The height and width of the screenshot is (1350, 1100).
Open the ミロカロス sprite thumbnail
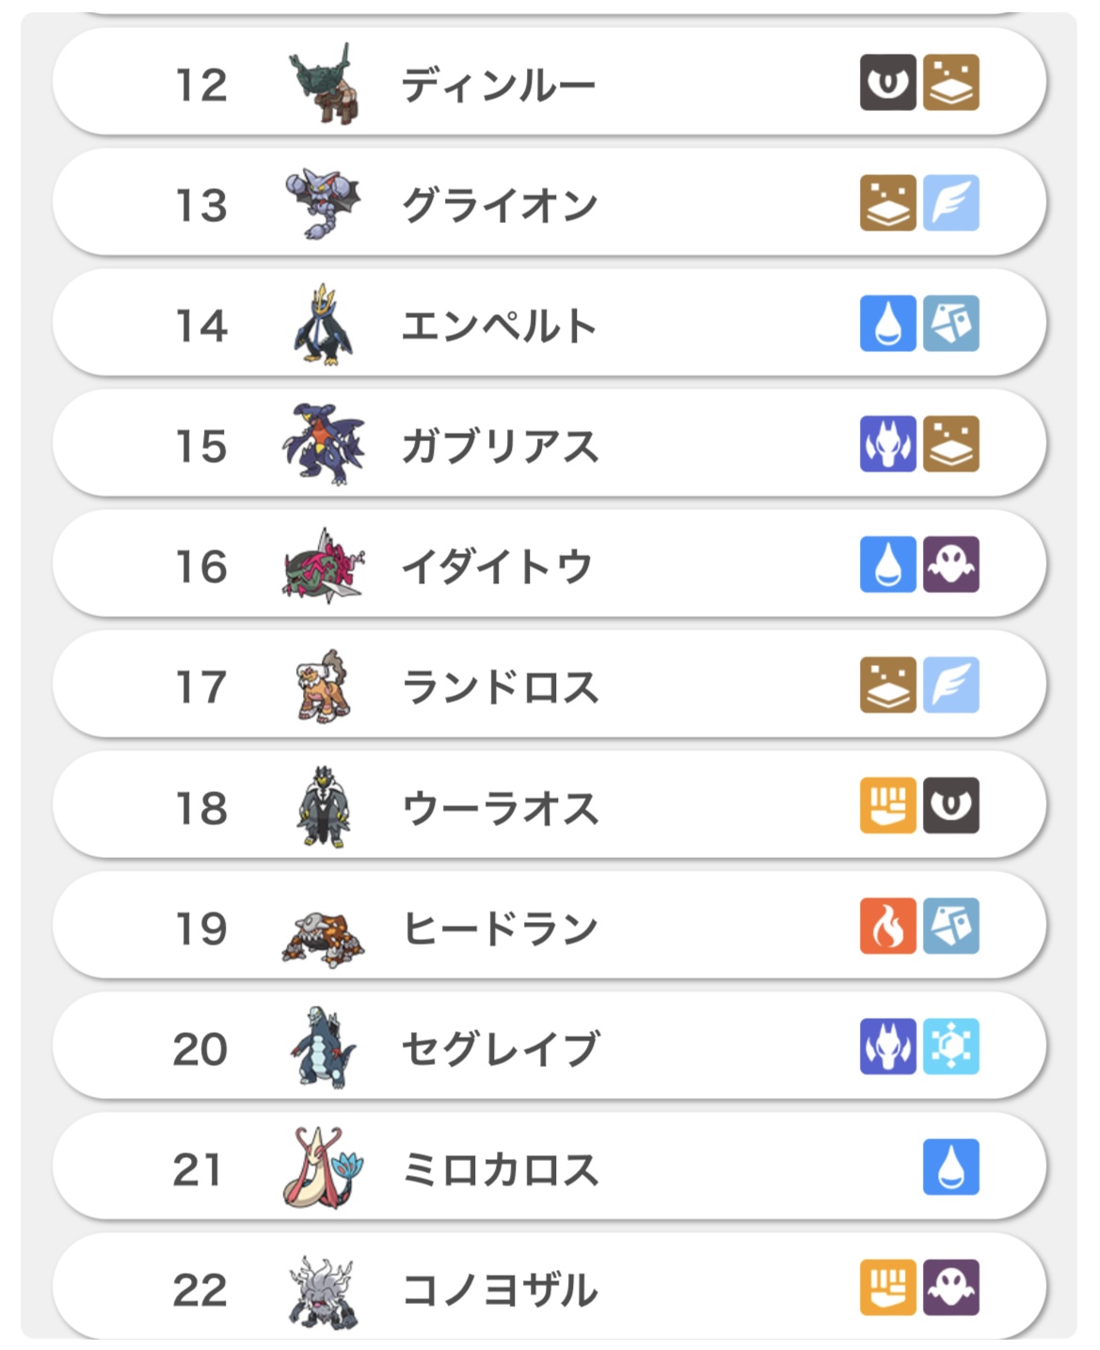point(324,1167)
